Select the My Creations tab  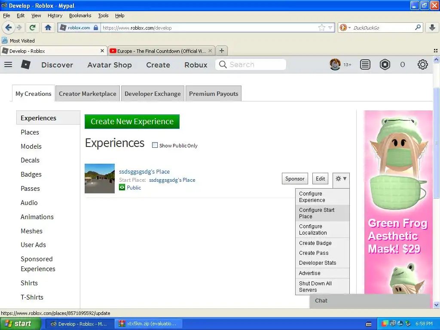34,93
